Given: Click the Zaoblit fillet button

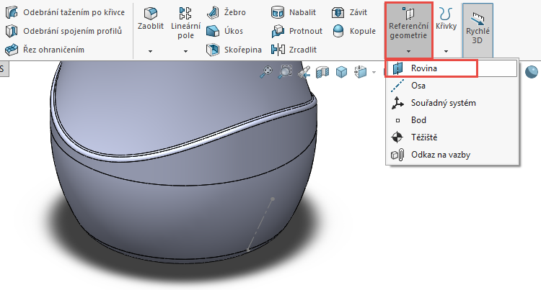Looking at the screenshot, I should tap(151, 19).
